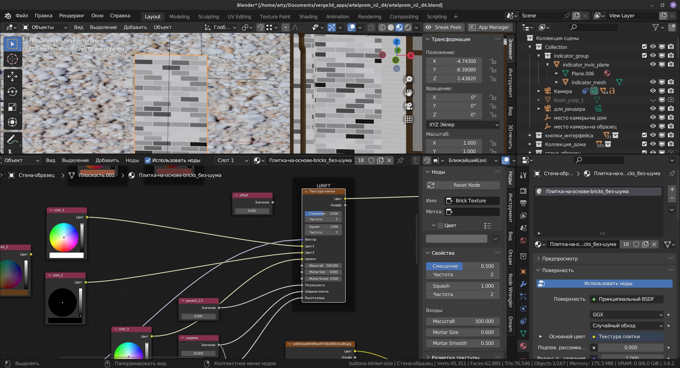Open the Node Wrangler sidebar tab
The image size is (680, 368).
[510, 290]
